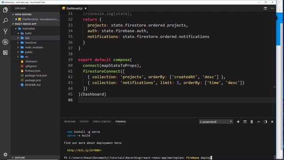Image resolution: width=284 pixels, height=160 pixels.
Task: Click '(Dashboard)' on line 45
Action: (93, 94)
